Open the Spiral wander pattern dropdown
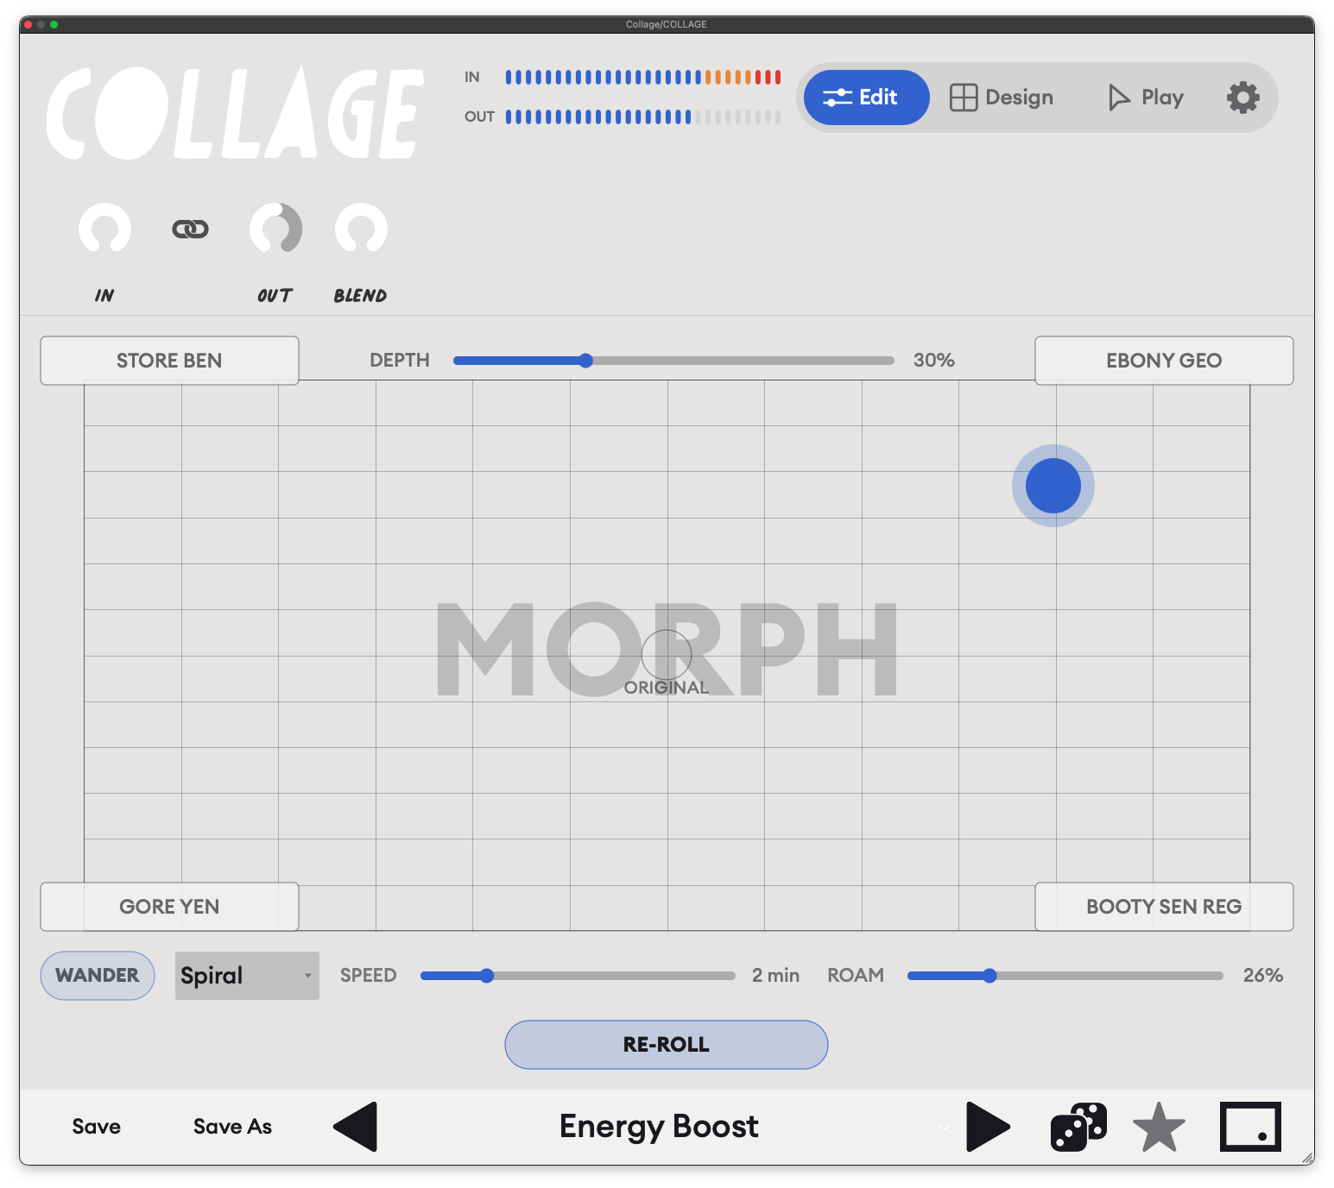Image resolution: width=1334 pixels, height=1188 pixels. [247, 976]
